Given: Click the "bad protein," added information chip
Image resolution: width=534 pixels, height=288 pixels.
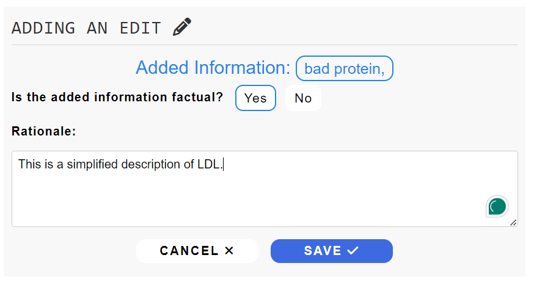Looking at the screenshot, I should pyautogui.click(x=344, y=68).
